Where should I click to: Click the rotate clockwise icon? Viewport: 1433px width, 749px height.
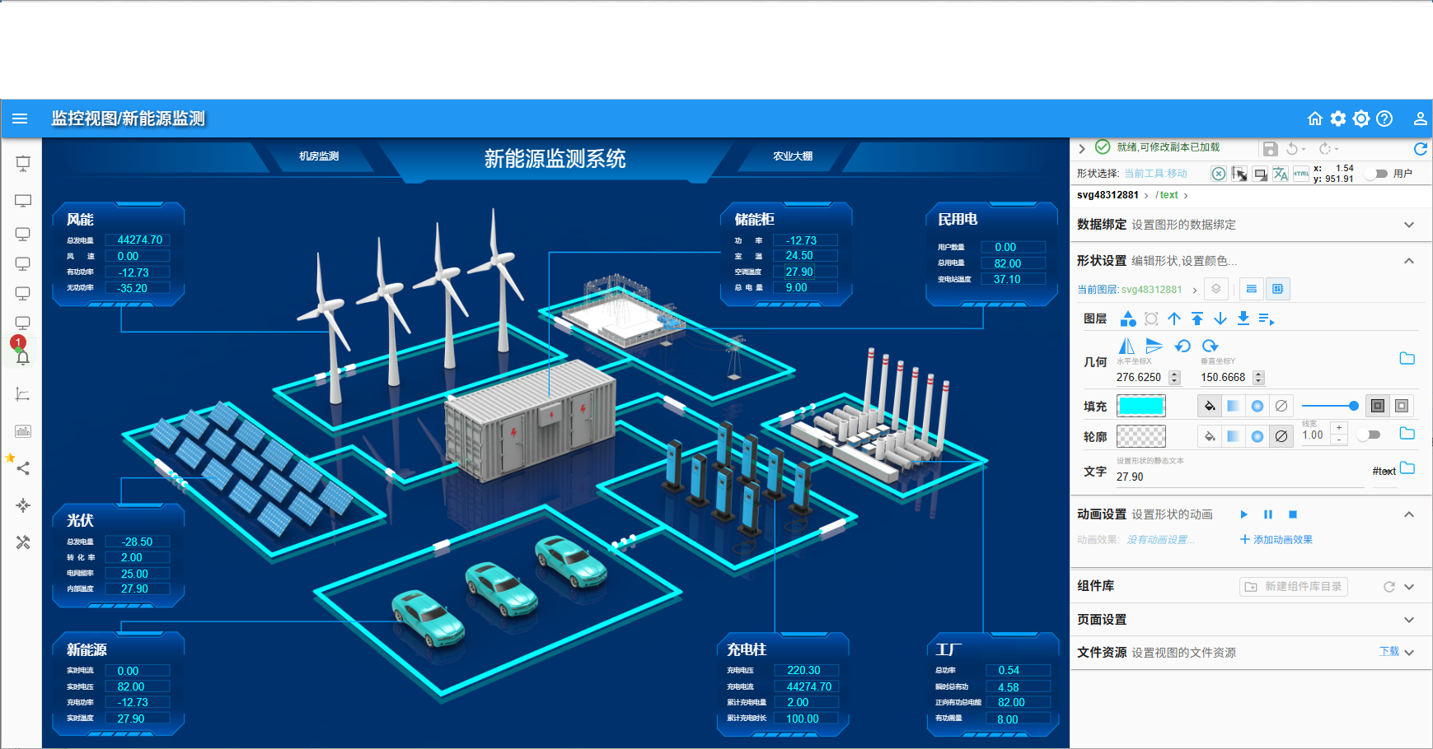pos(1210,346)
